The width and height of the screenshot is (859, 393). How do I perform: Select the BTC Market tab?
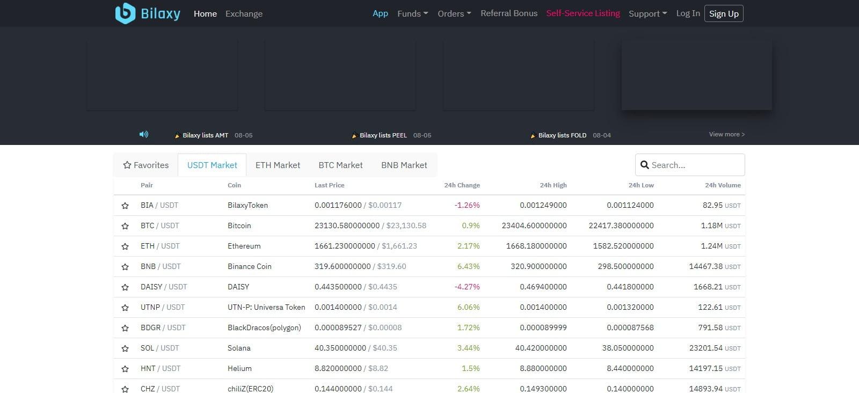point(340,165)
